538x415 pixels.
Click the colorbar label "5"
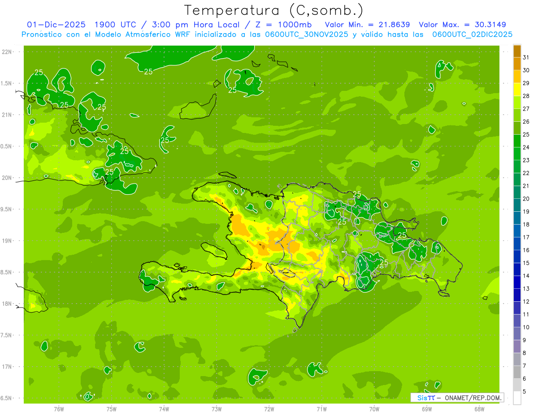[x=525, y=391]
